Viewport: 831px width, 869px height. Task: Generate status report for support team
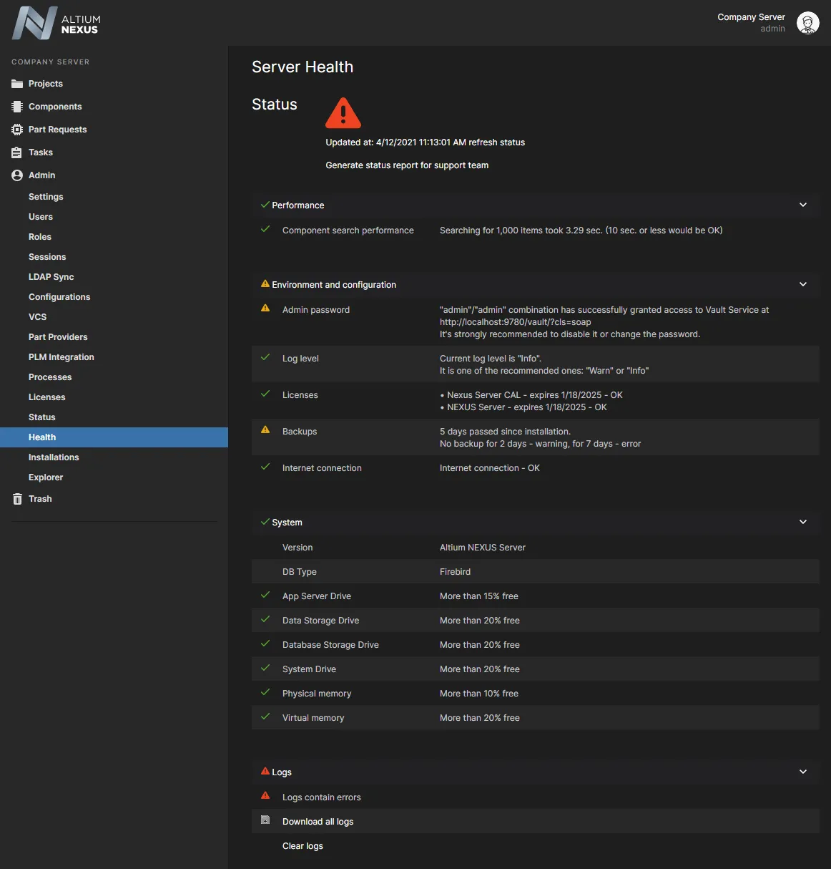[407, 165]
